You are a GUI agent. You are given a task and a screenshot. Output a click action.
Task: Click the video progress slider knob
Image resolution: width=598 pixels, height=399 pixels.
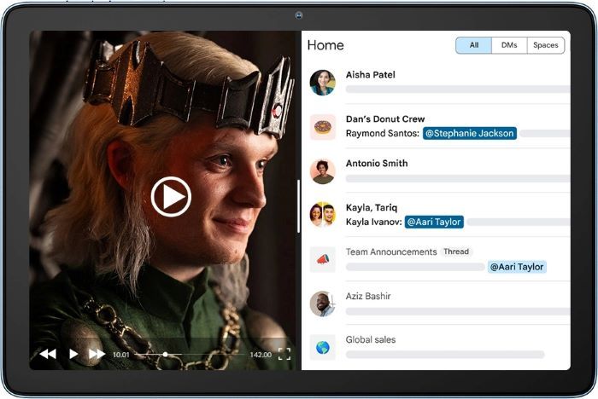[x=165, y=355]
